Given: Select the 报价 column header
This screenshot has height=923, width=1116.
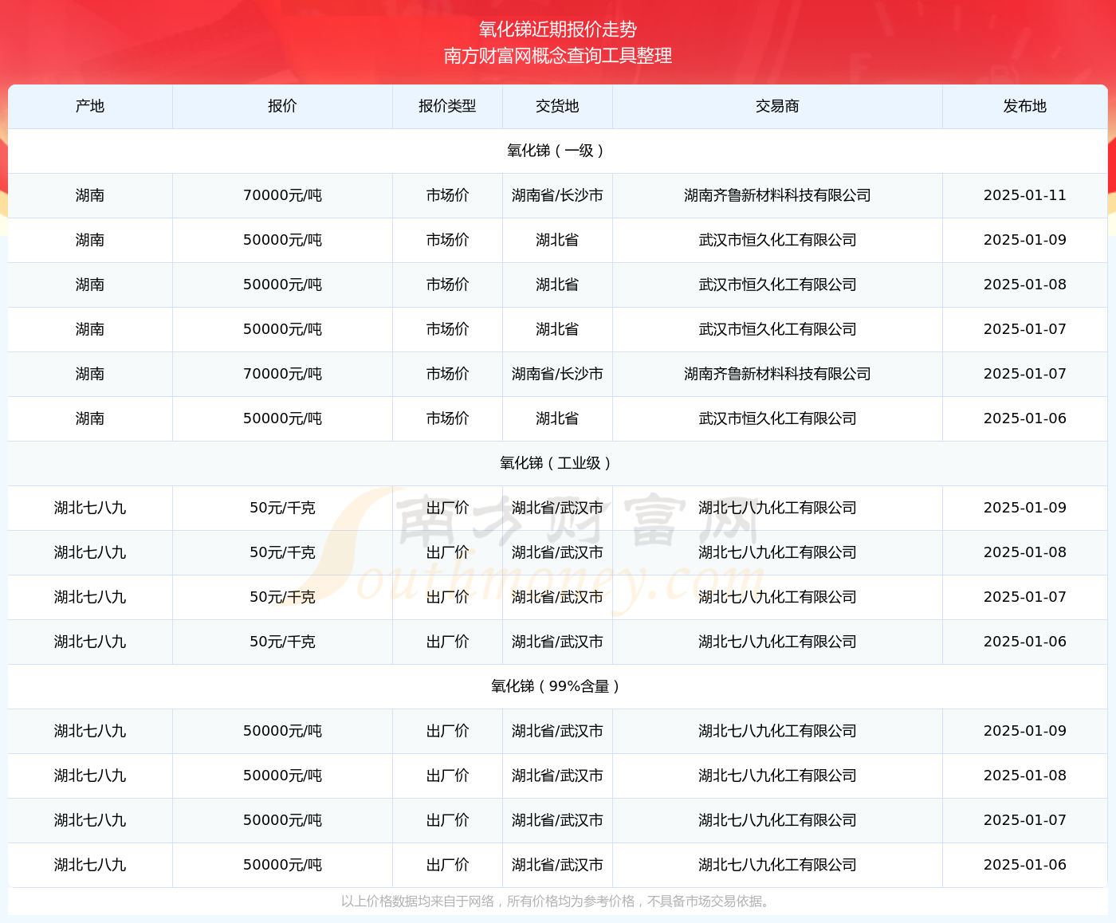Looking at the screenshot, I should [282, 106].
